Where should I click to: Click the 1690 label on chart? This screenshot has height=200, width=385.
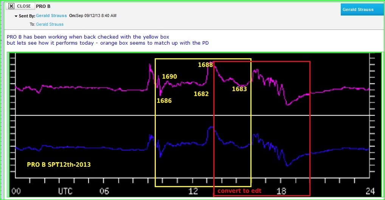[169, 77]
